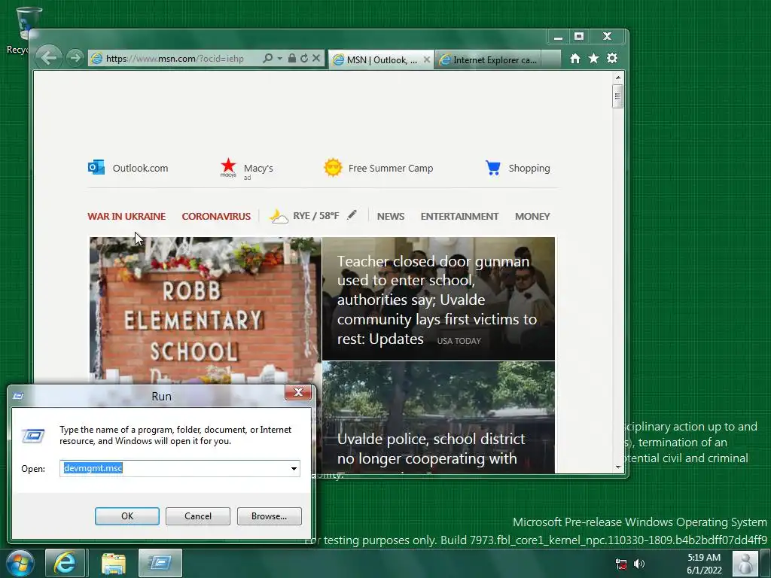Open the MONEY menu item
Viewport: 771px width, 578px height.
[x=532, y=216]
